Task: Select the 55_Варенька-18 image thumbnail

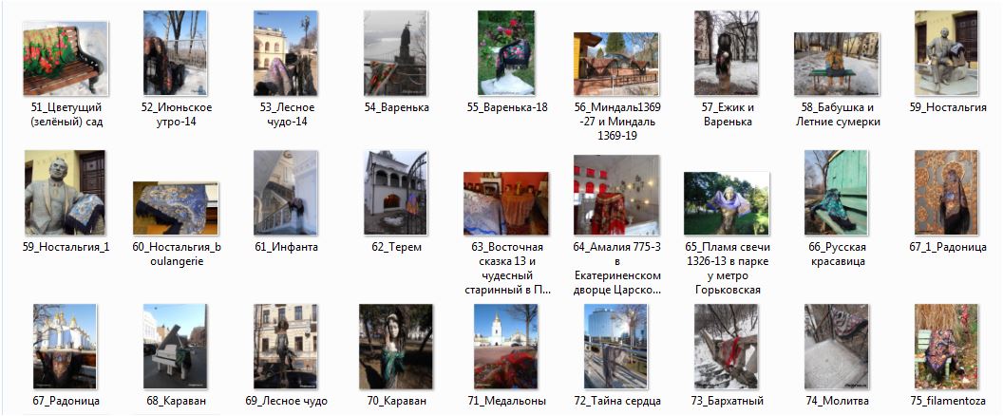Action: point(506,52)
